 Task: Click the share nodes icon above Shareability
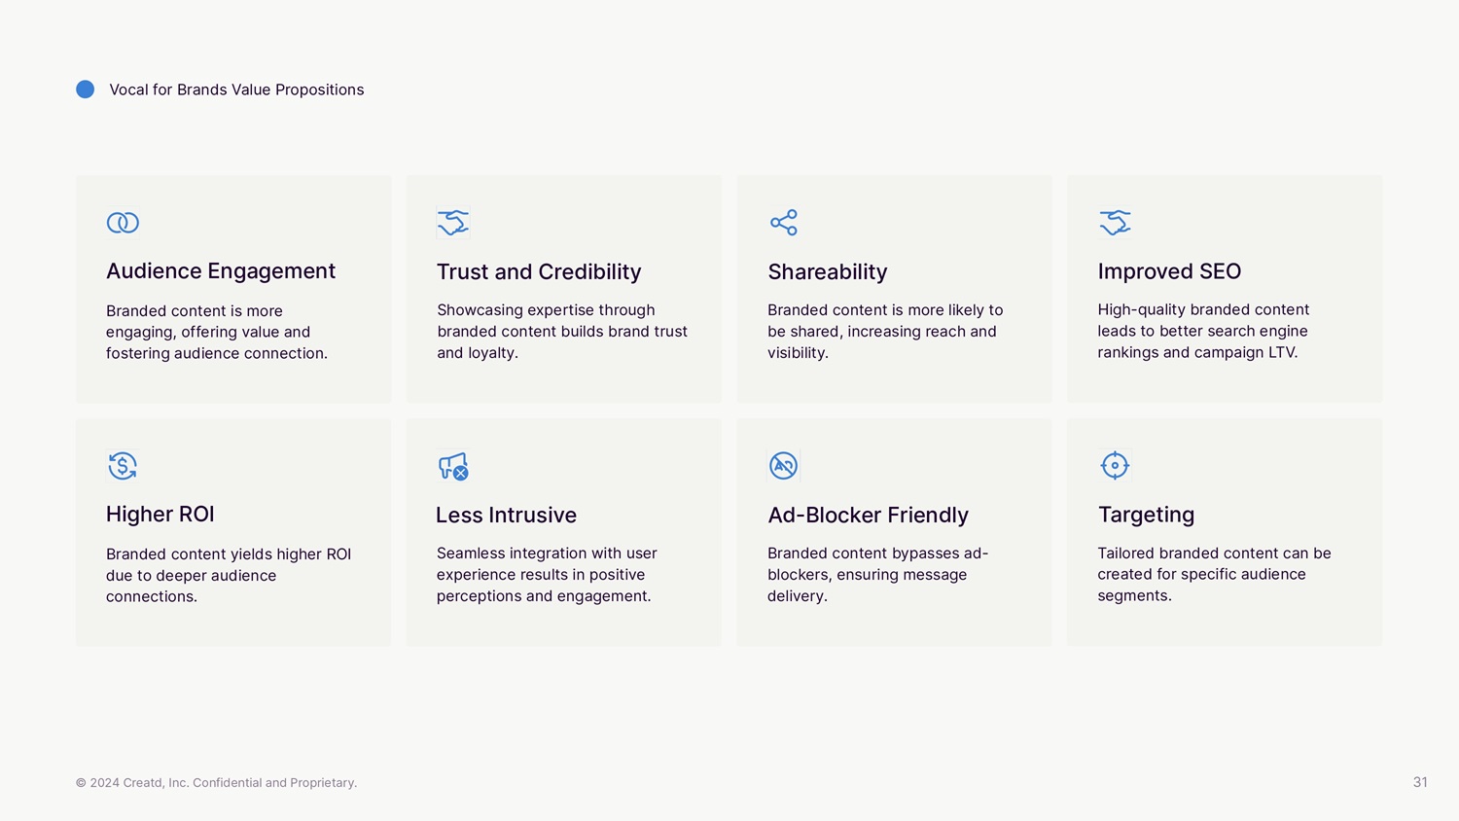click(x=784, y=223)
